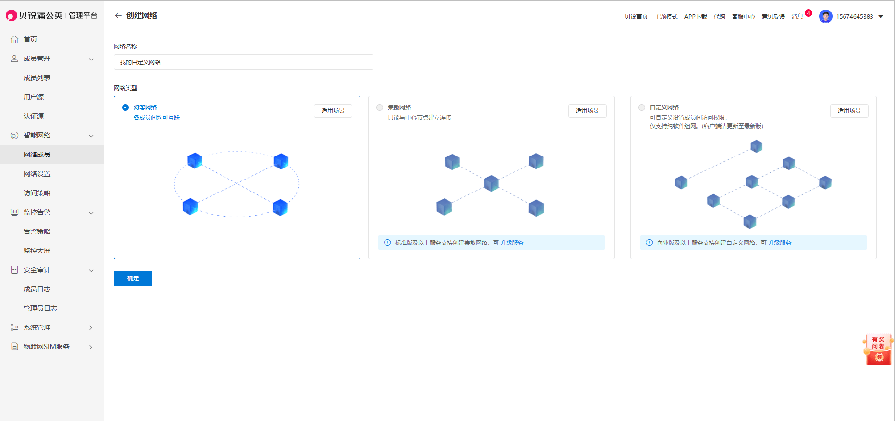The height and width of the screenshot is (421, 895).
Task: Click the 网络名称 input field
Action: pos(243,62)
